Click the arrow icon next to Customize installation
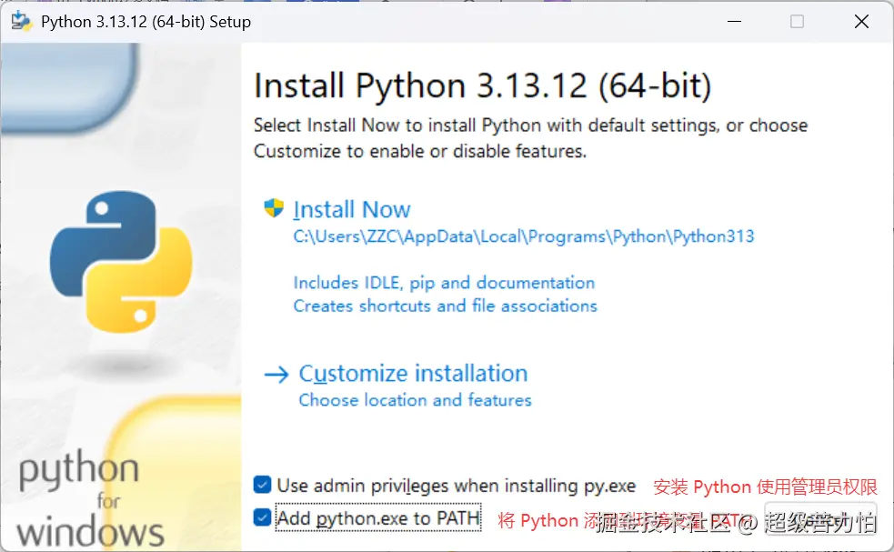This screenshot has width=894, height=552. 276,375
